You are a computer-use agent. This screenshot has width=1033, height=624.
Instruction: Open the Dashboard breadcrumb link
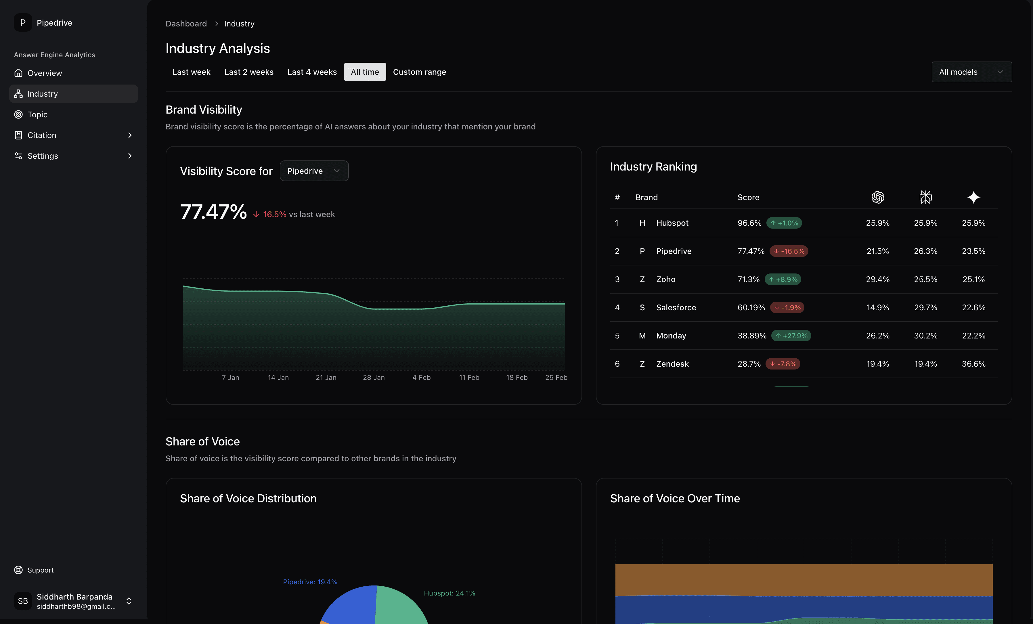pyautogui.click(x=186, y=24)
